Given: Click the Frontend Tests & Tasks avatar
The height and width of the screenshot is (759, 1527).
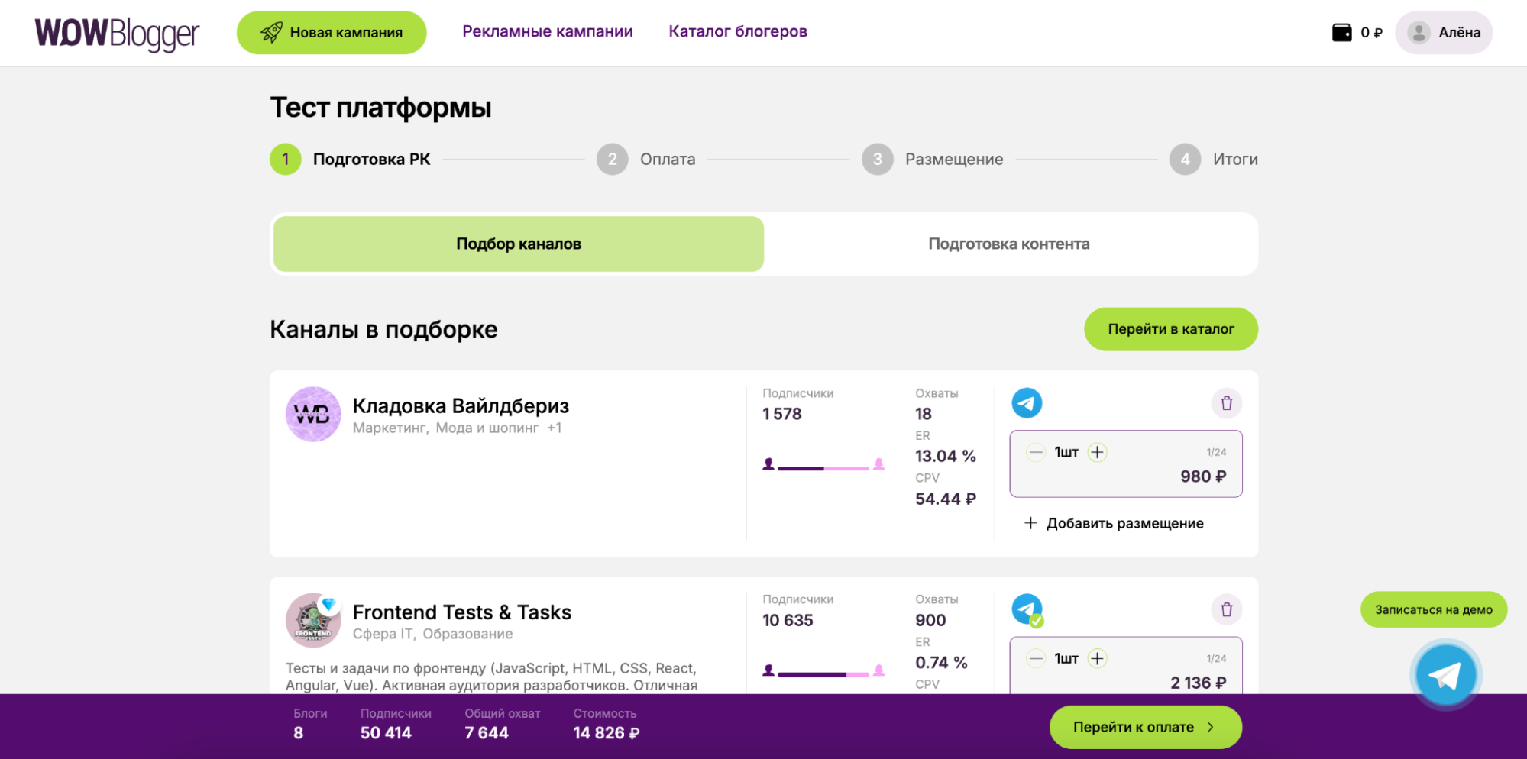Looking at the screenshot, I should (313, 620).
